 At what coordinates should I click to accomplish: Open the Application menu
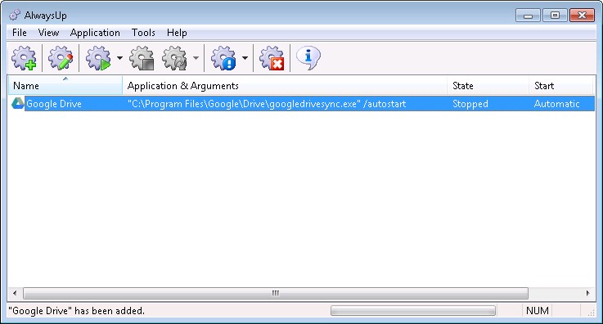95,33
